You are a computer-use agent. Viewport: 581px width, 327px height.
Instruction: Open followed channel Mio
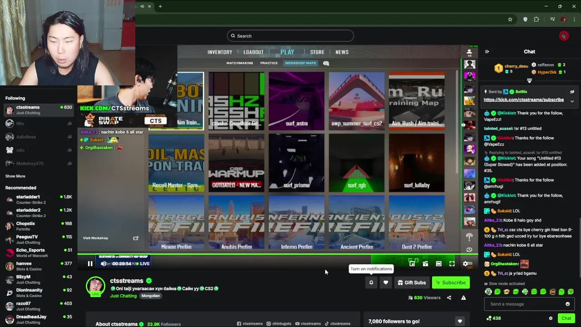click(x=39, y=124)
